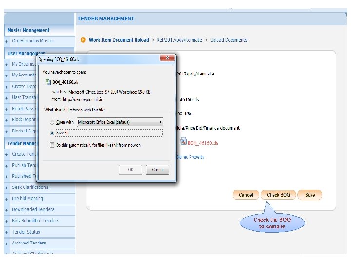Click Work Item Document Upload heading
Viewport: 351px width, 263px height.
coord(118,40)
